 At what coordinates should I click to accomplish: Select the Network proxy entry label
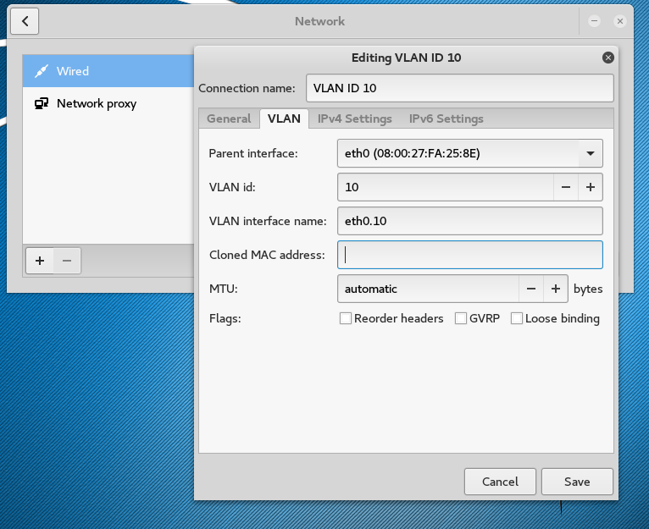[97, 104]
